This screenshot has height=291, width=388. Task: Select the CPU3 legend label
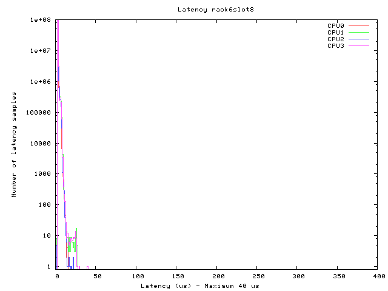335,46
